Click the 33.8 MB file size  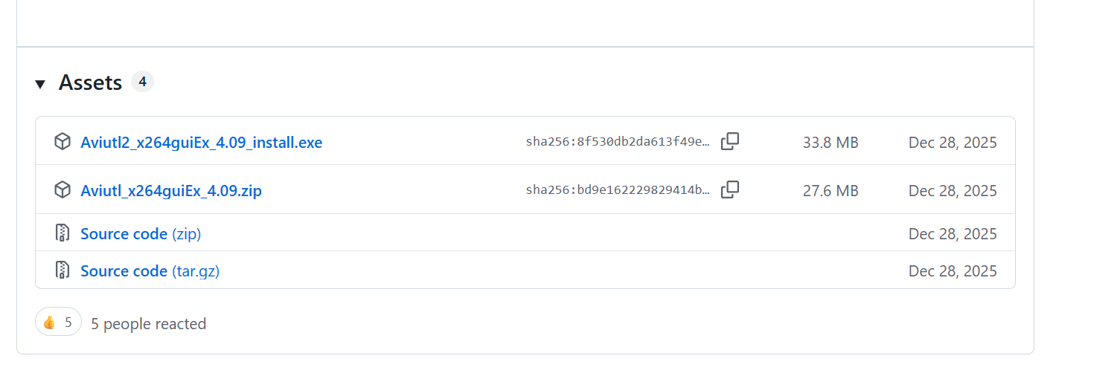pos(830,143)
